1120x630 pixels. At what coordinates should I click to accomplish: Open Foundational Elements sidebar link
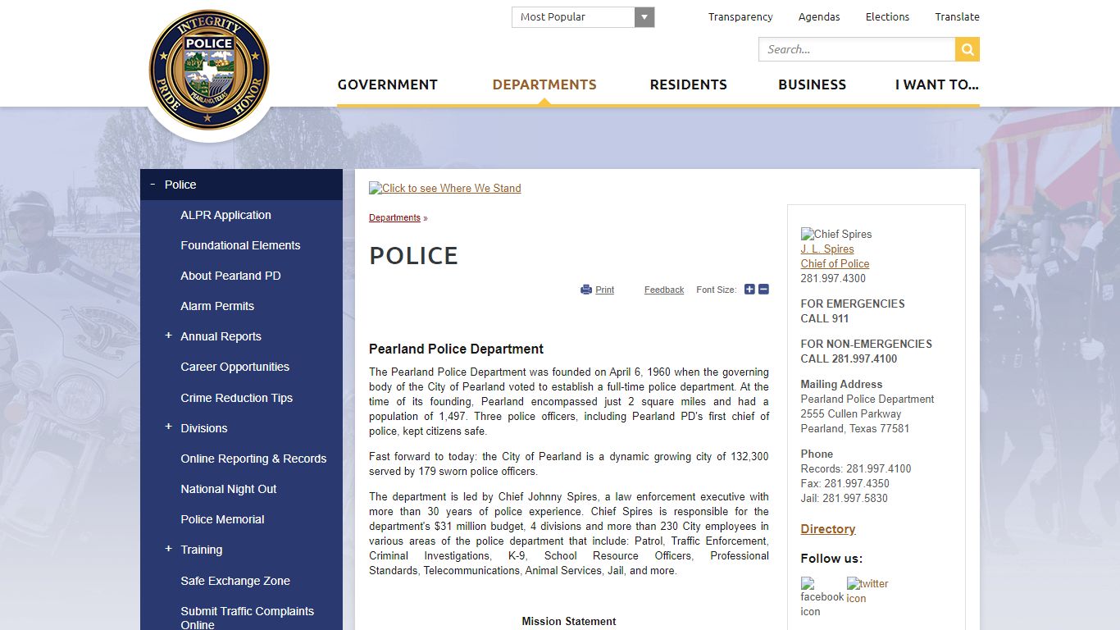point(240,245)
